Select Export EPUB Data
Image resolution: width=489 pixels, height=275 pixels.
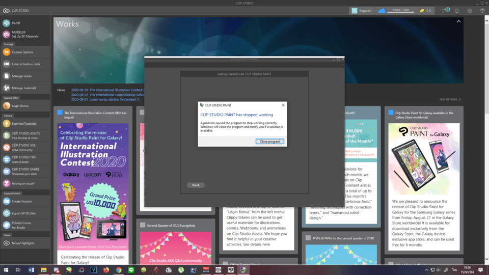click(x=25, y=213)
